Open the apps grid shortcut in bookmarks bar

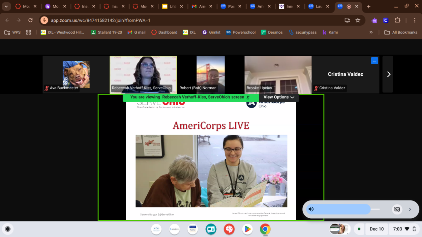click(x=29, y=32)
